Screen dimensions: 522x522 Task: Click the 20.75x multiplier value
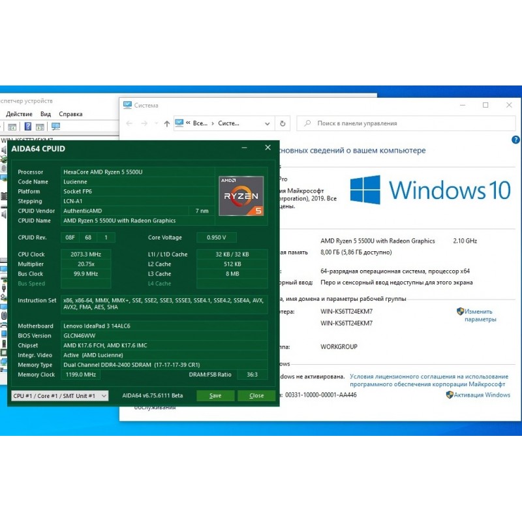tap(86, 264)
